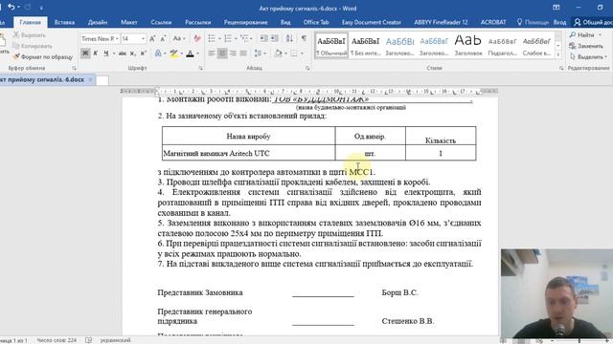Apply the Заголовок title style
Image resolution: width=613 pixels, height=344 pixels.
pyautogui.click(x=468, y=46)
